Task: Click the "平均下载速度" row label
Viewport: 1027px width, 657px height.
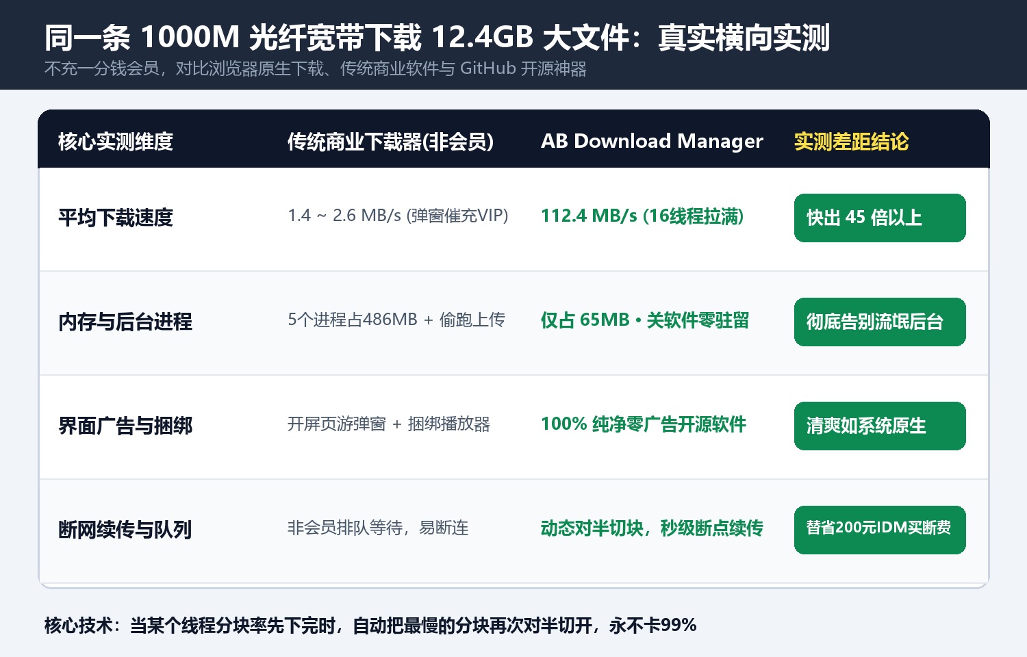Action: (116, 218)
